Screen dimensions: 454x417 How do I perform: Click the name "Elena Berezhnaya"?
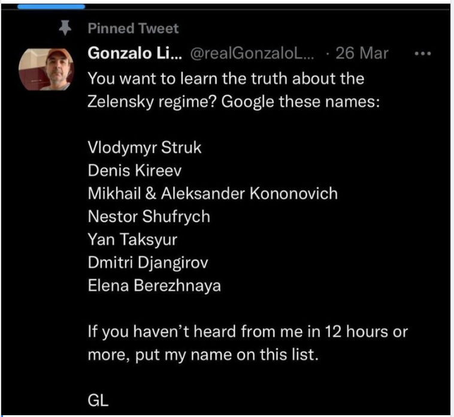pyautogui.click(x=154, y=286)
